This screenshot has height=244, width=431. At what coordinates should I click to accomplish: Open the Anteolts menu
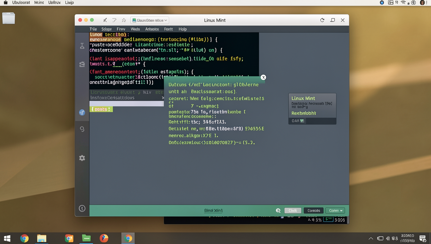coord(152,29)
